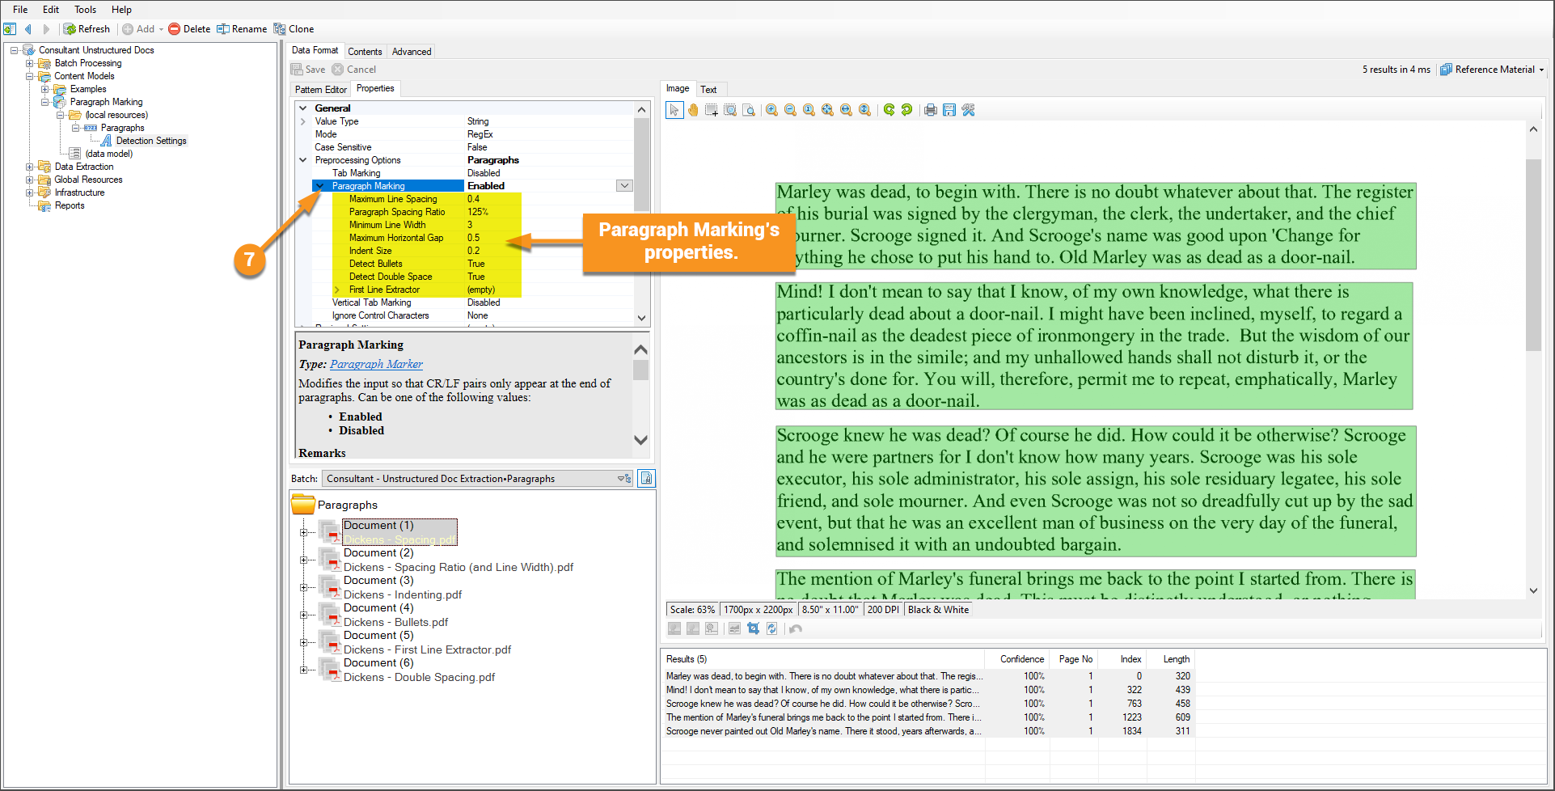Screen dimensions: 1555x791
Task: Save the image using floppy disk icon
Action: [949, 110]
